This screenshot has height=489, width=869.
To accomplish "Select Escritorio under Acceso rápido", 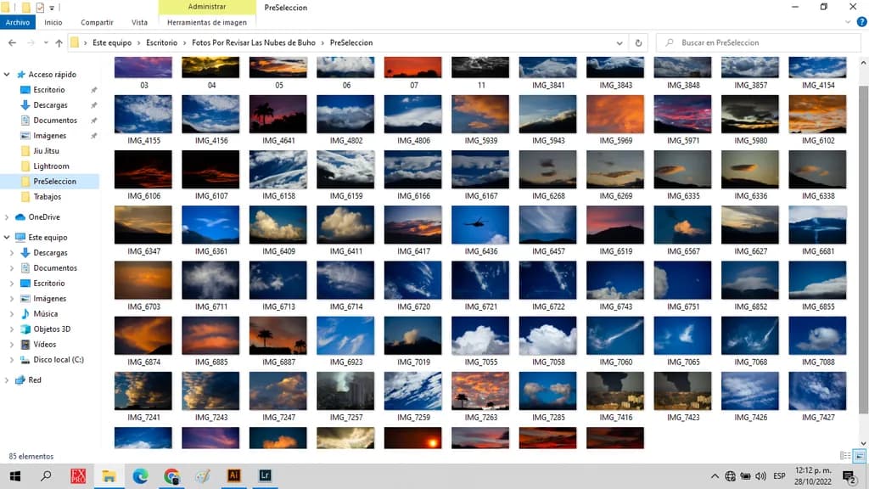I will coord(48,90).
